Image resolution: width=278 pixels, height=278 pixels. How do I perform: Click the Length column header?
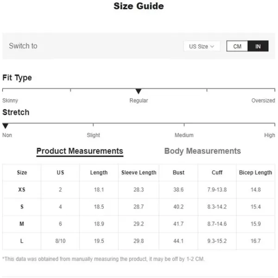tap(99, 172)
